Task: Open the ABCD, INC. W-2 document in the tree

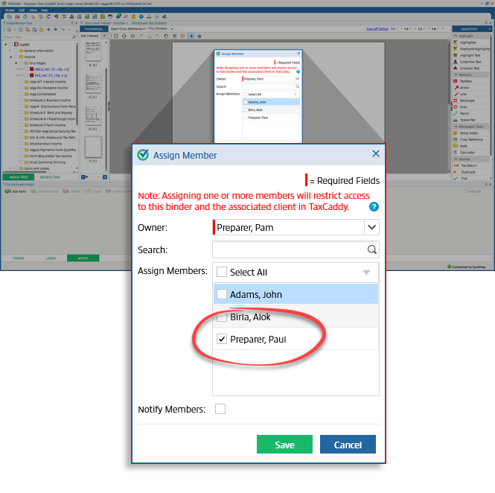Action: (52, 69)
